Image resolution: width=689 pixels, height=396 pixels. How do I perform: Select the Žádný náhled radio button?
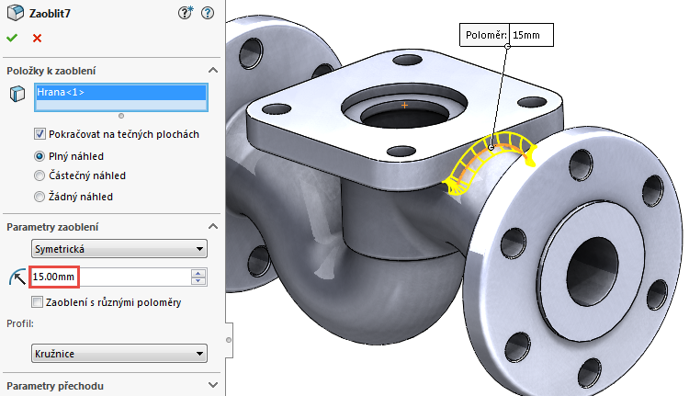click(40, 197)
